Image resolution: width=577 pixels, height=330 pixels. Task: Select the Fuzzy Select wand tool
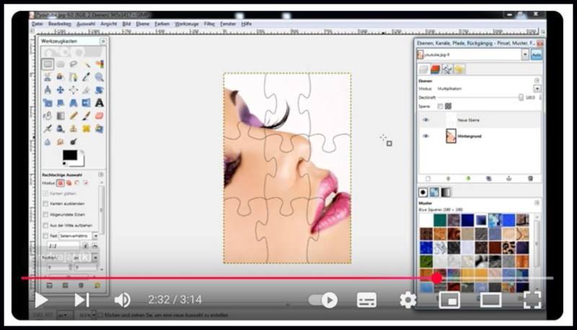(86, 64)
